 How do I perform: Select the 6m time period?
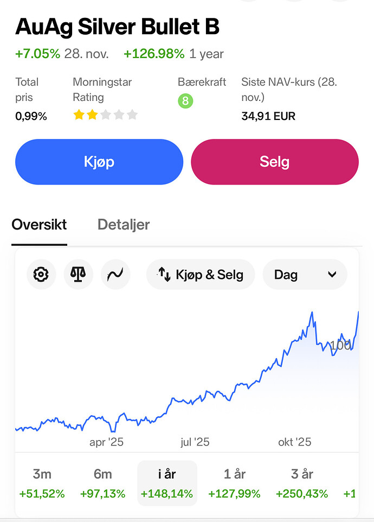pyautogui.click(x=102, y=483)
